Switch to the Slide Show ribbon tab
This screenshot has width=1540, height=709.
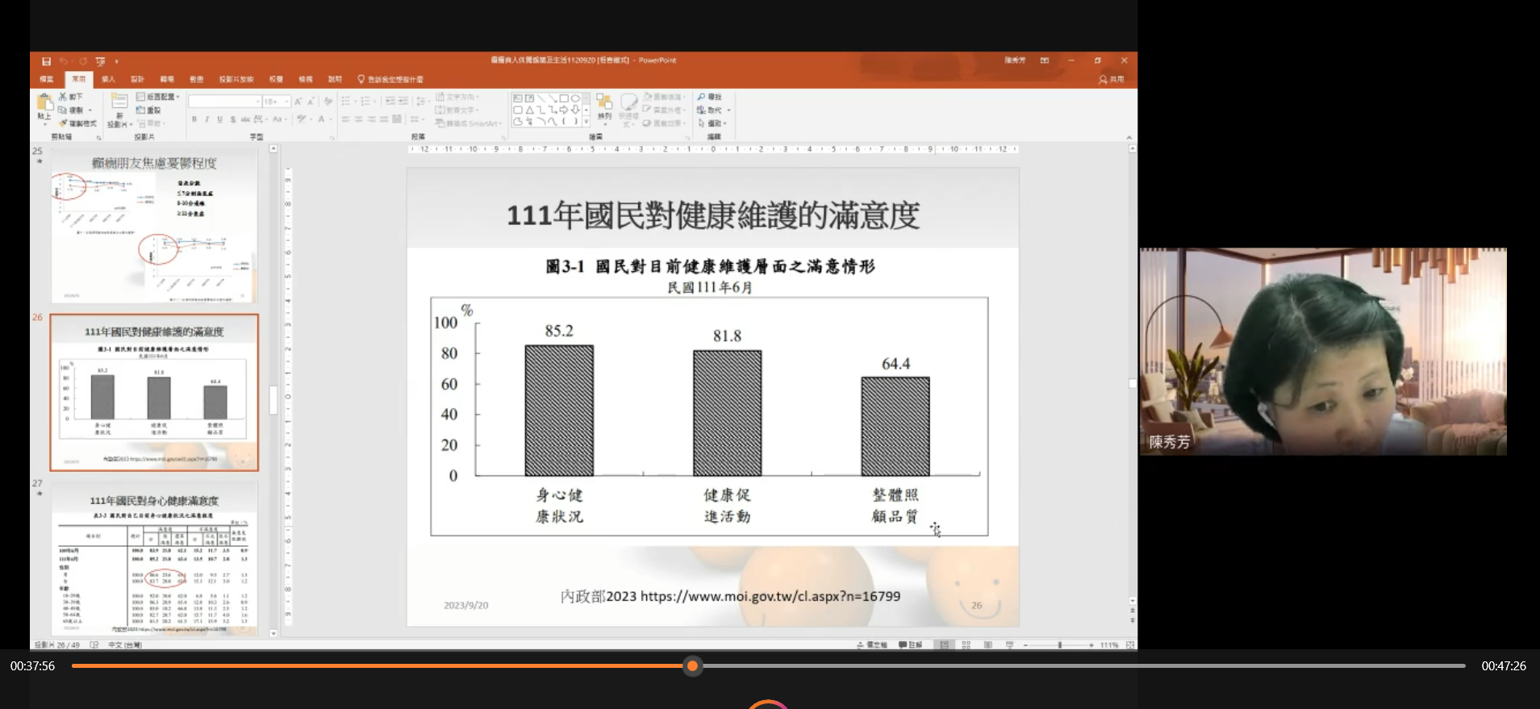236,79
